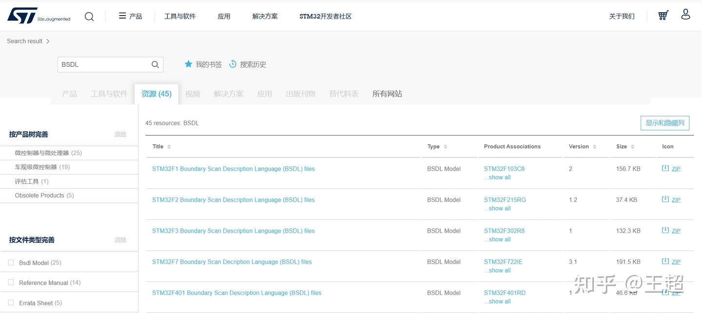
Task: Switch to 应用 results tab
Action: 265,94
